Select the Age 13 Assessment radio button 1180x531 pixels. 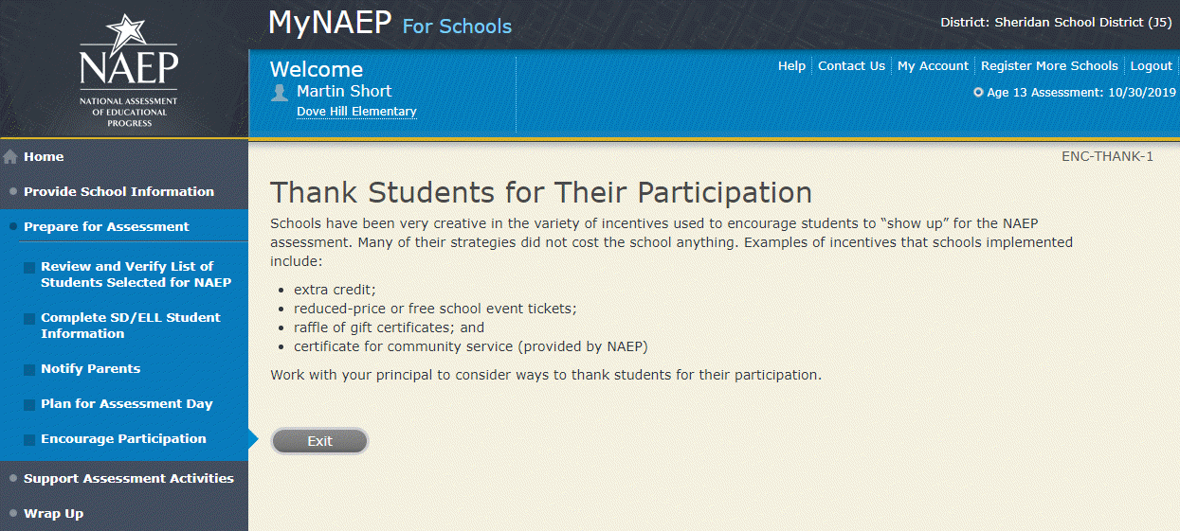(x=978, y=93)
